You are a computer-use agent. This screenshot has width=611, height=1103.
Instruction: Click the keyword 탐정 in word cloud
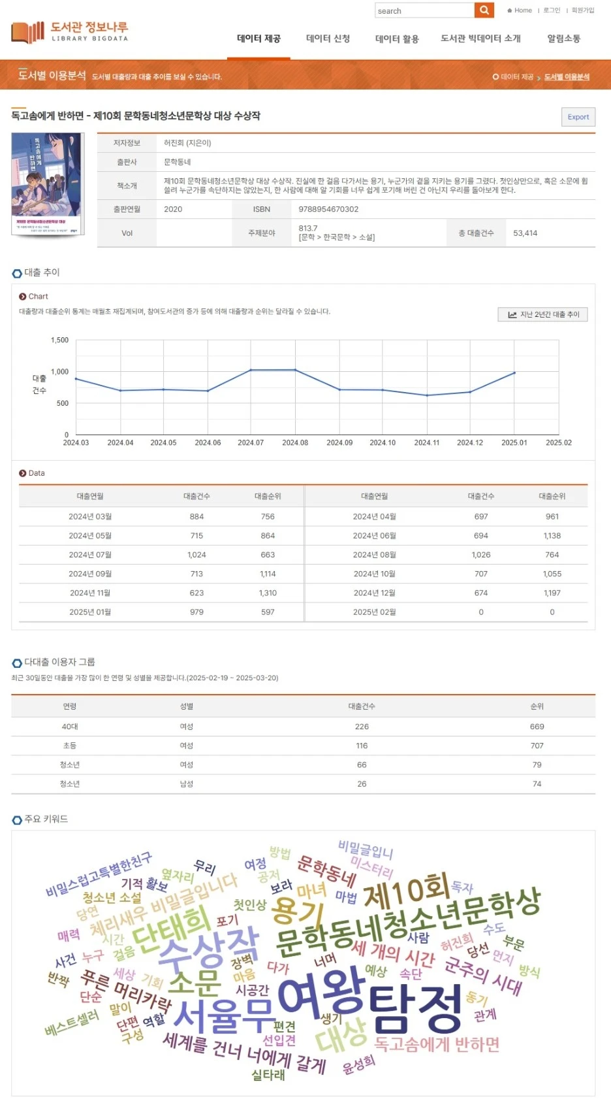415,1008
